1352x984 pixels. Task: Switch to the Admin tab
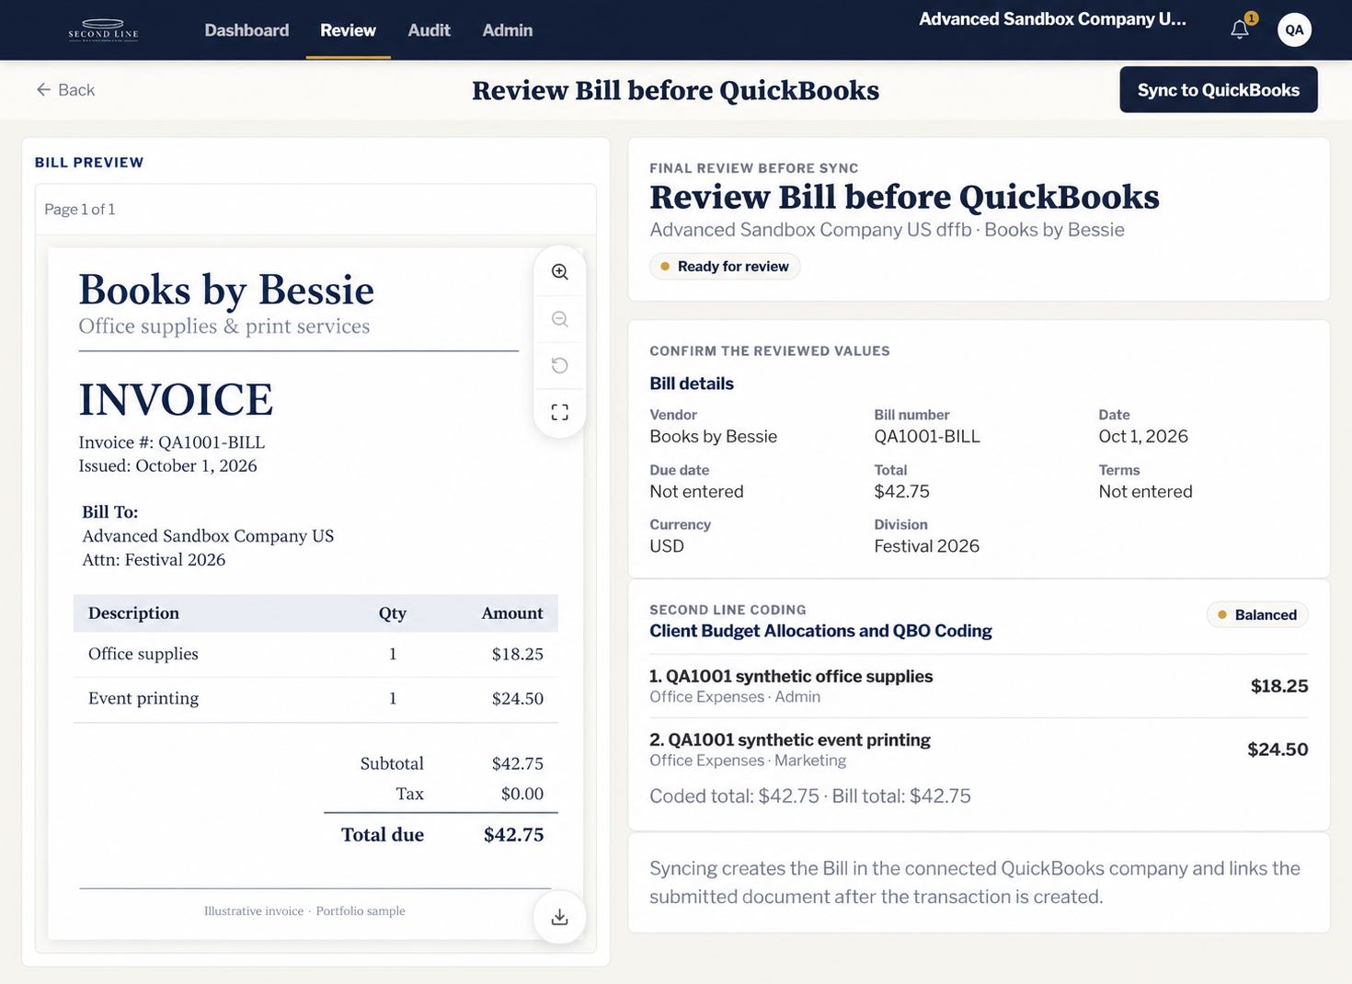(507, 30)
